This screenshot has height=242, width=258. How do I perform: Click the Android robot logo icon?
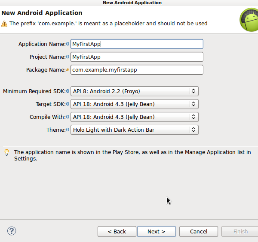249,20
